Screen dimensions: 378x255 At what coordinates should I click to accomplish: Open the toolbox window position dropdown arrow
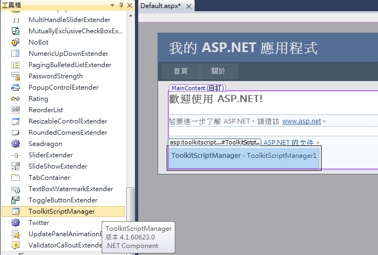(x=112, y=5)
